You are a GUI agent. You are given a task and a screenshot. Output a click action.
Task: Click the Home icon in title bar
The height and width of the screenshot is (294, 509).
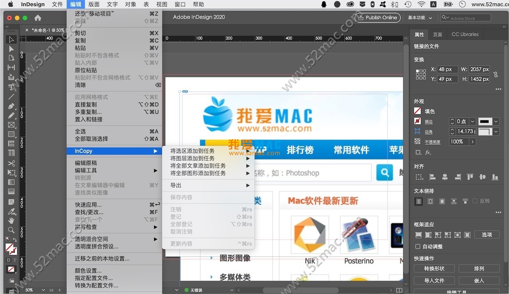tap(38, 18)
